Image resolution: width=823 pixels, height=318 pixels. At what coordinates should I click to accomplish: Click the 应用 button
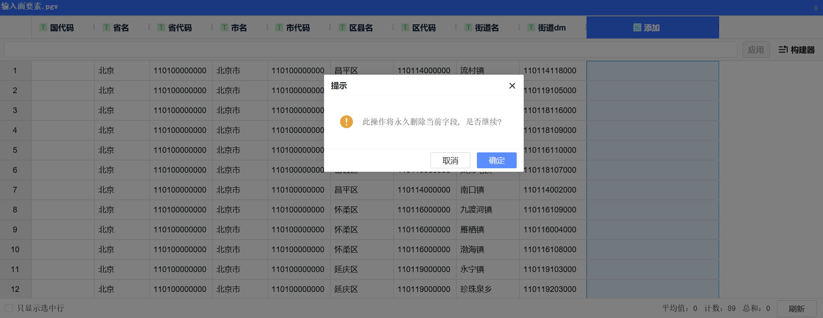pos(756,49)
